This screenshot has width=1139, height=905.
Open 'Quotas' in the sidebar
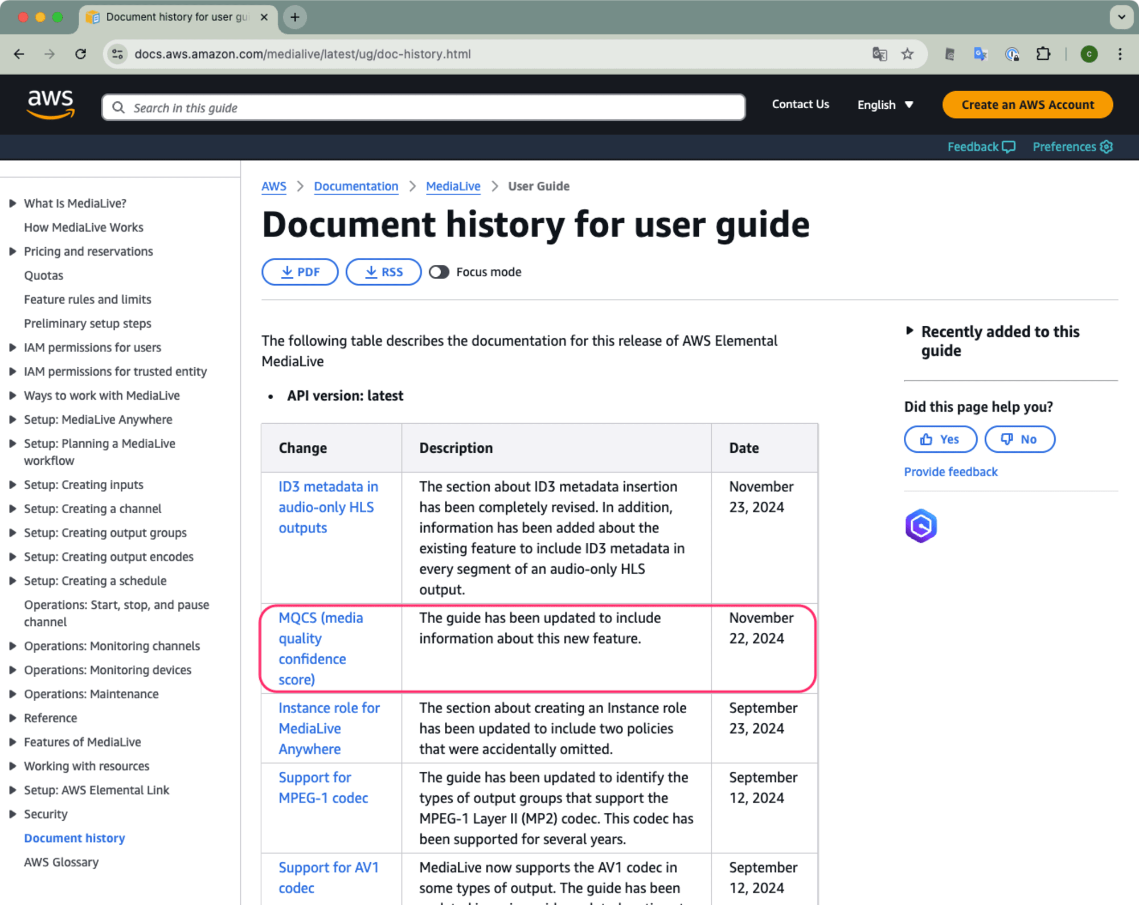43,275
